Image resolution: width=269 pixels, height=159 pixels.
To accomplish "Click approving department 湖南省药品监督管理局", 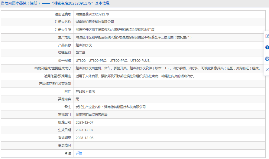I will (x=92, y=114).
